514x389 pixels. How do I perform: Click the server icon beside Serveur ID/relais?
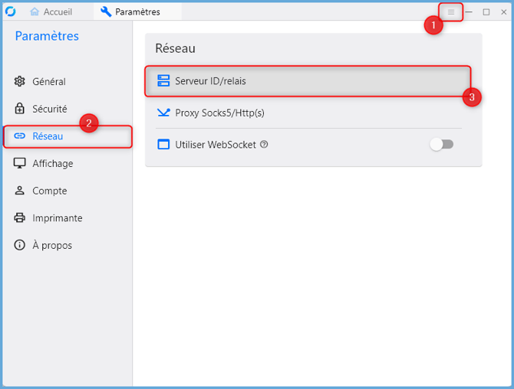click(x=163, y=80)
